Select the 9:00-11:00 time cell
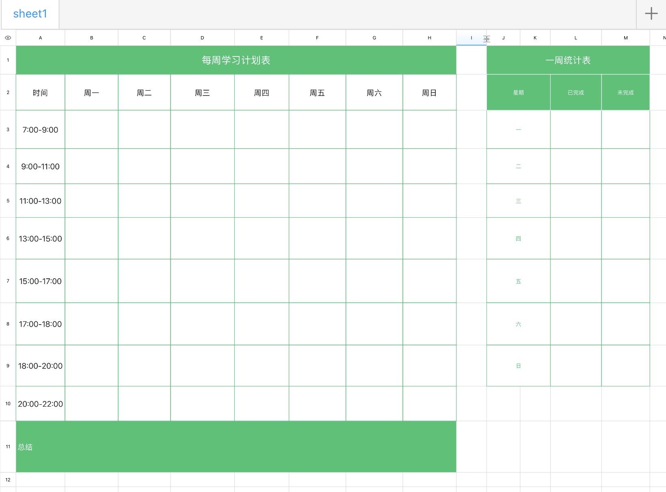Viewport: 666px width, 492px height. coord(40,166)
